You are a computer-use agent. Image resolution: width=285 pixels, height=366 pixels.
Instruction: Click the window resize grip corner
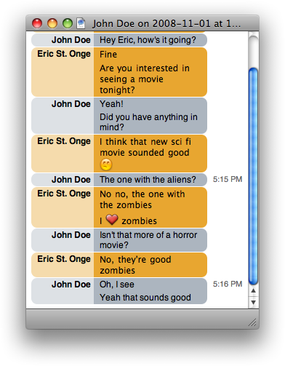[252, 322]
